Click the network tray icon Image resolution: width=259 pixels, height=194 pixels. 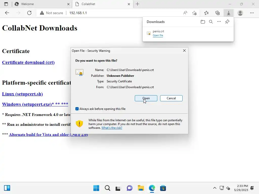[x=222, y=188]
